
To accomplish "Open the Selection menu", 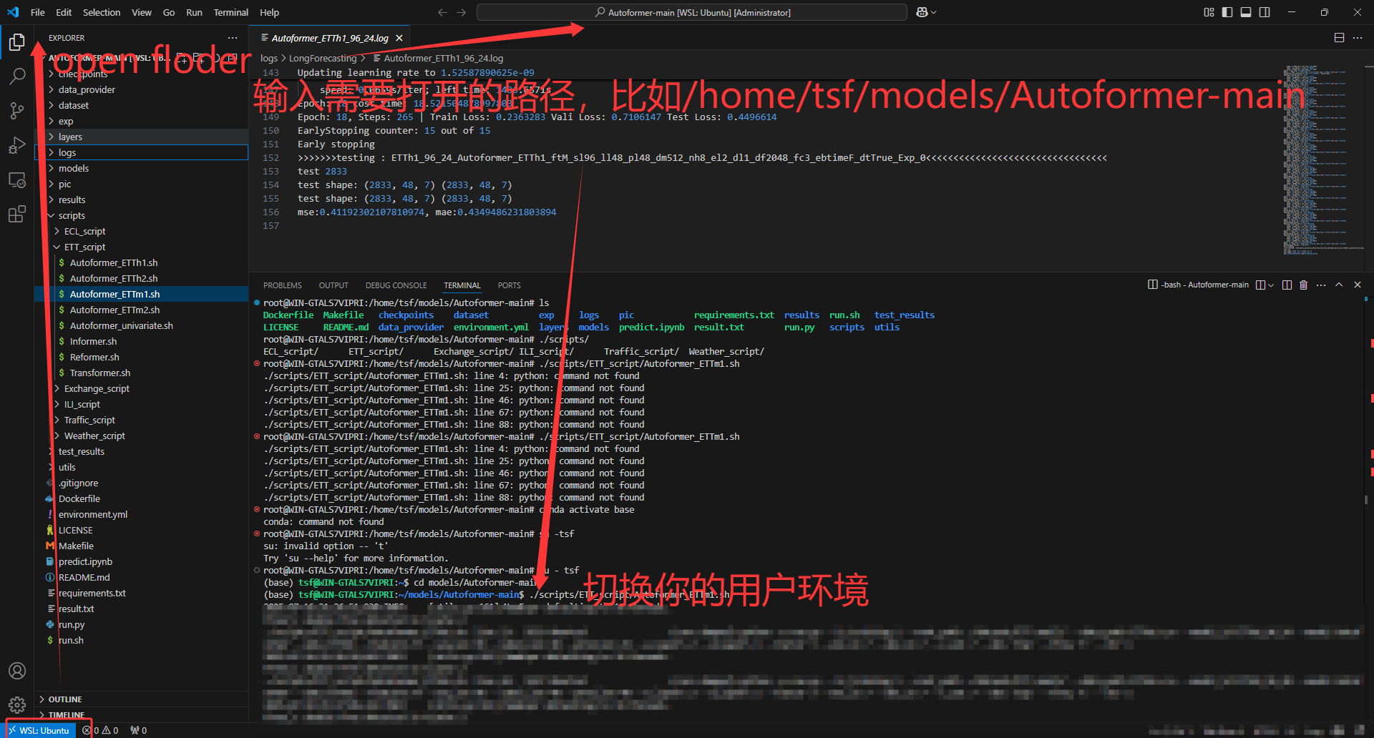I will tap(102, 12).
